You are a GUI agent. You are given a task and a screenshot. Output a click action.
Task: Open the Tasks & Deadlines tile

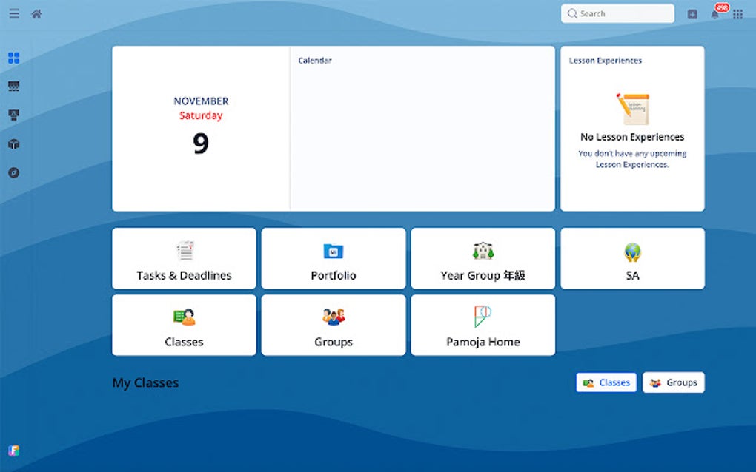click(x=183, y=258)
